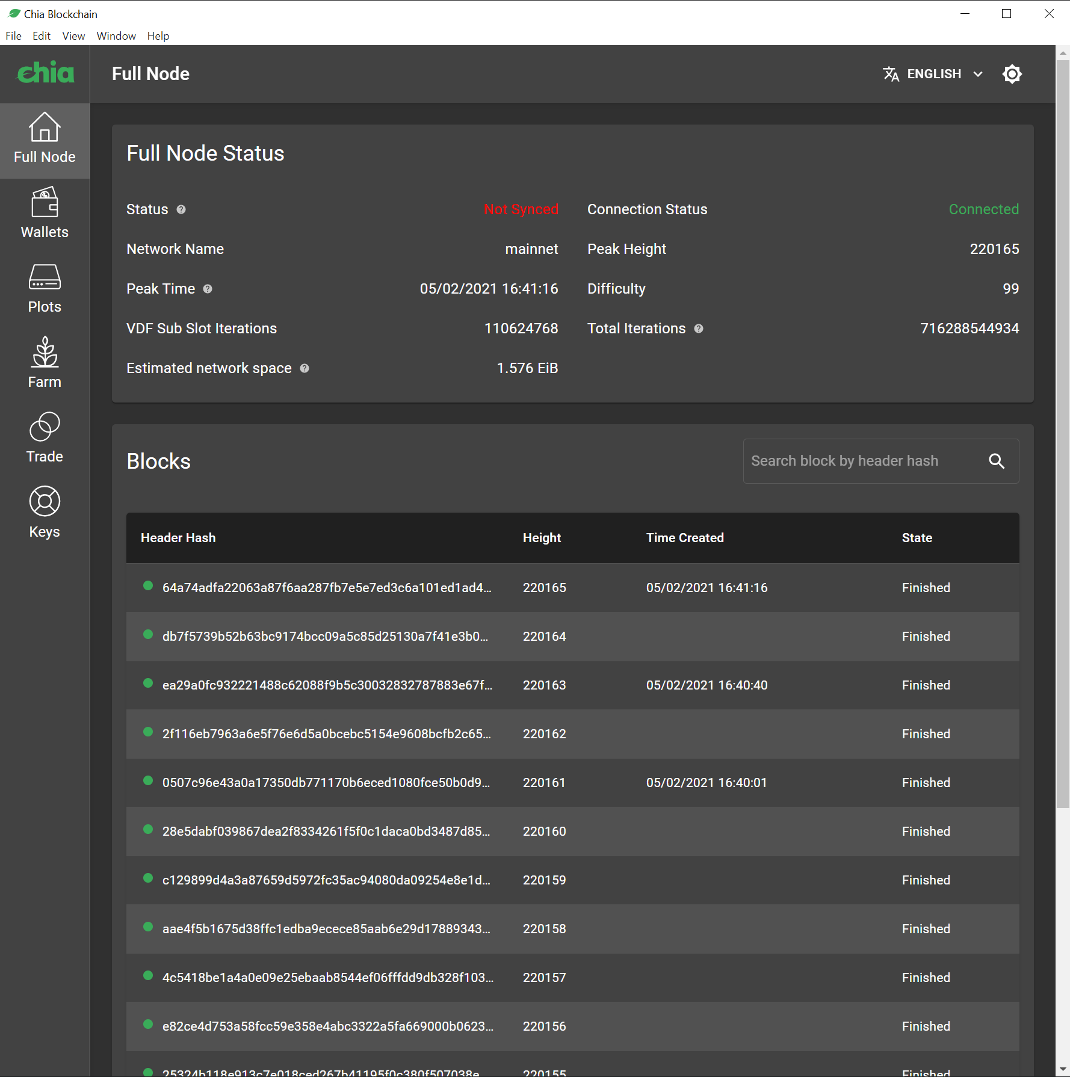Image resolution: width=1070 pixels, height=1077 pixels.
Task: Go to the Plots section
Action: pos(45,289)
